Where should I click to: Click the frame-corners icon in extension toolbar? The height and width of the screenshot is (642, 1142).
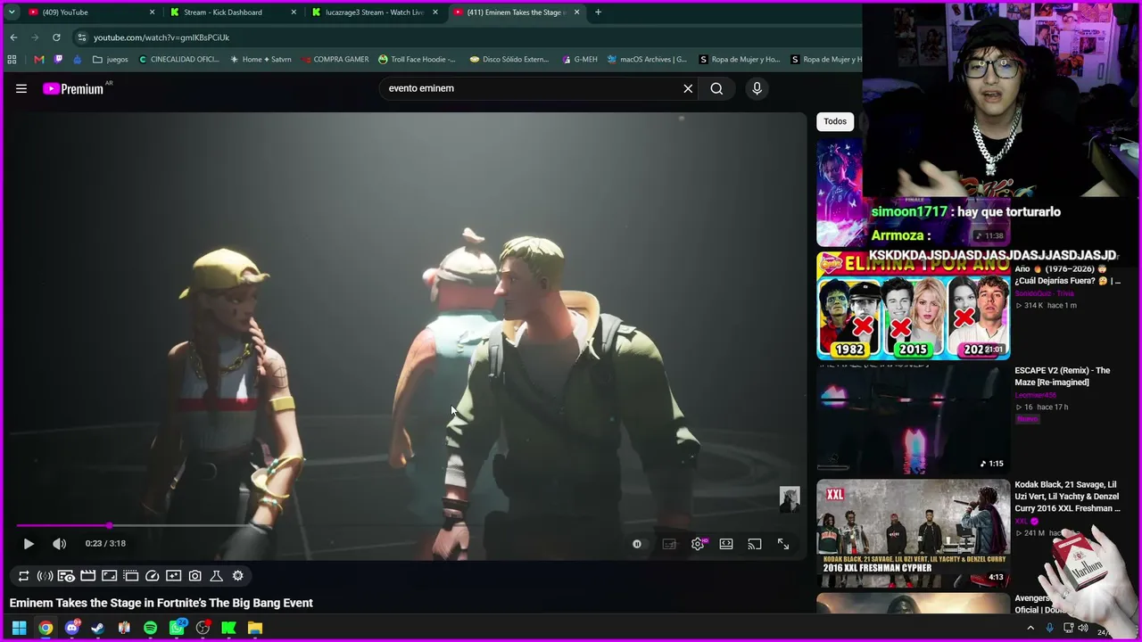(x=109, y=576)
